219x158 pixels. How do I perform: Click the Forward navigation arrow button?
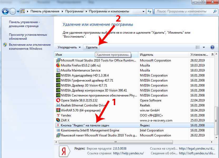tap(13, 11)
